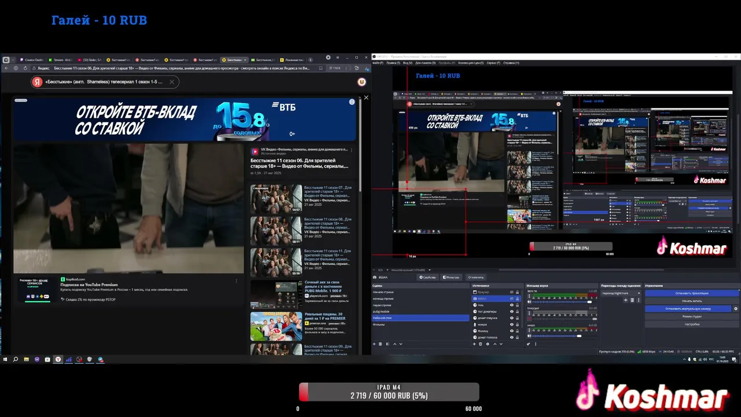Image resolution: width=741 pixels, height=417 pixels.
Task: Close the video overlay with X icon
Action: click(366, 97)
